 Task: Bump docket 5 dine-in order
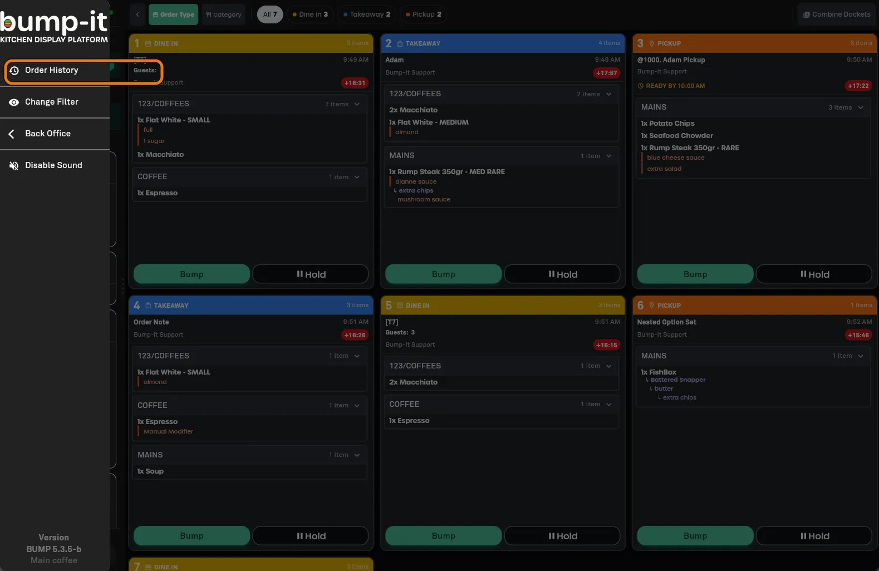[x=443, y=536]
